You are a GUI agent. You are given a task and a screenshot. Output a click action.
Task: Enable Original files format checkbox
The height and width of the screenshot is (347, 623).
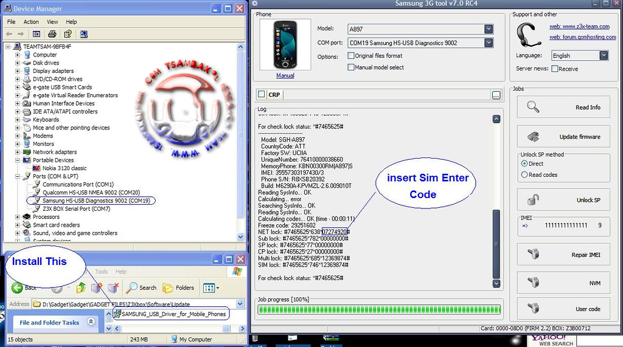coord(351,55)
